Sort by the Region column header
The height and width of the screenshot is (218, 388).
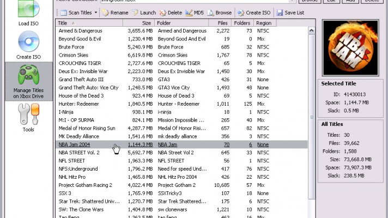(x=265, y=23)
